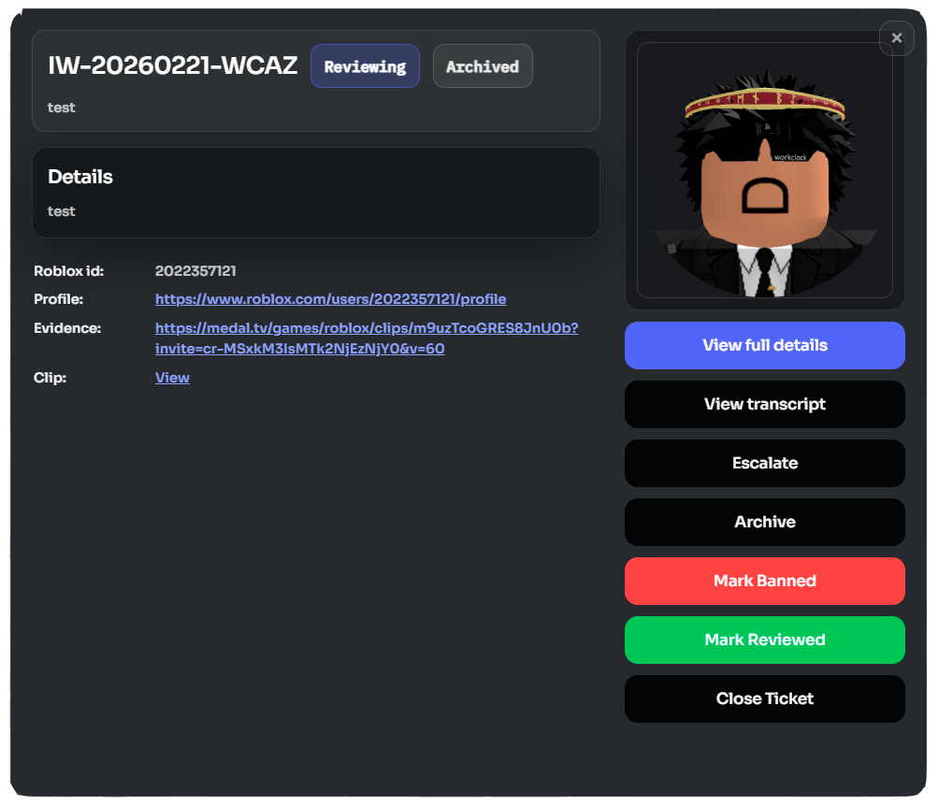Mark the ticket as Reviewed

pyautogui.click(x=764, y=640)
